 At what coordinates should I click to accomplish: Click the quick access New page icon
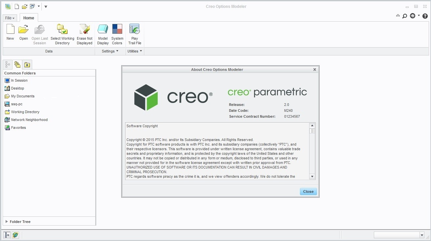17,6
